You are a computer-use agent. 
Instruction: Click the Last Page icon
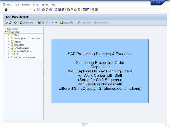coord(79,10)
